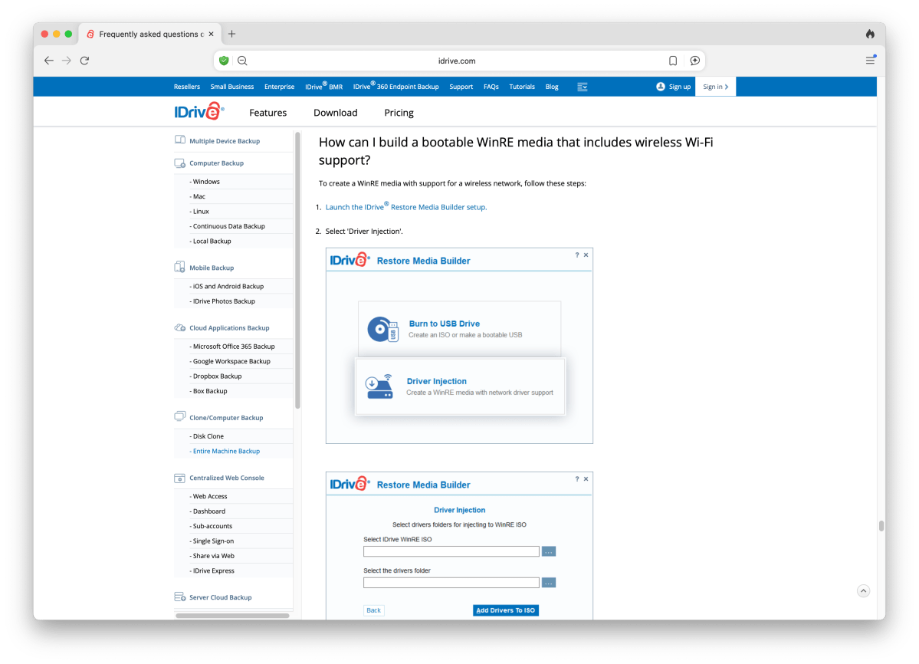This screenshot has height=664, width=919.
Task: Click the zoom out magnifier icon
Action: pos(242,61)
